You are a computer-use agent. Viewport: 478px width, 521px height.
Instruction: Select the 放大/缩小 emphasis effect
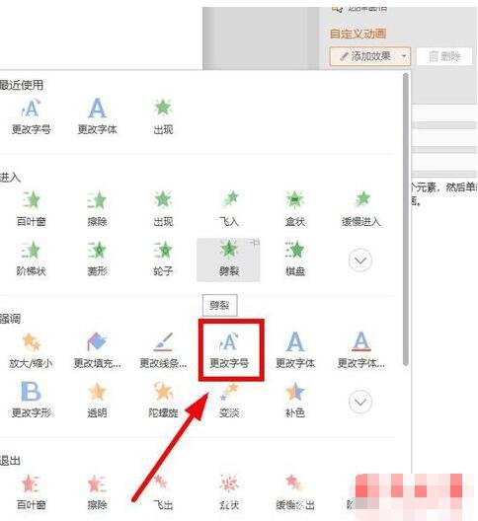[31, 350]
